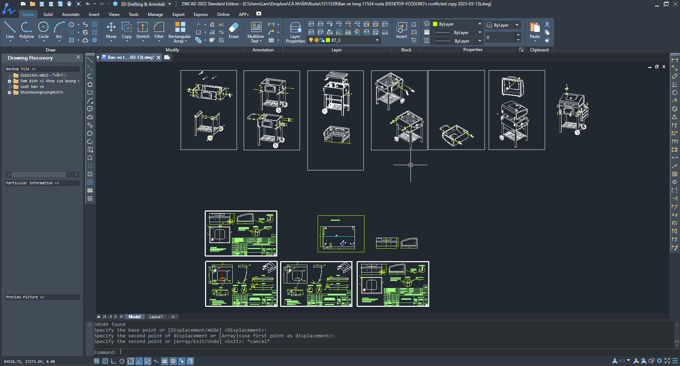The image size is (680, 366).
Task: Toggle polar tracking in status bar
Action: click(x=122, y=361)
